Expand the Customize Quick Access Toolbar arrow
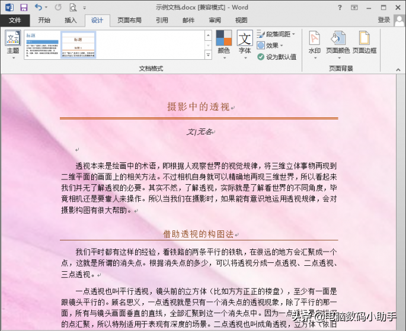The image size is (406, 331). [x=84, y=8]
